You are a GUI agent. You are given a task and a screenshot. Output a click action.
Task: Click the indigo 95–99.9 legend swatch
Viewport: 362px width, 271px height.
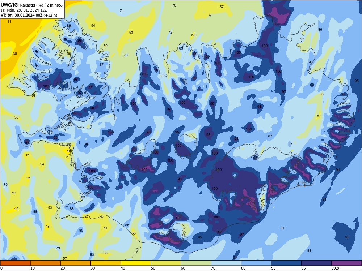pyautogui.click(x=316, y=263)
